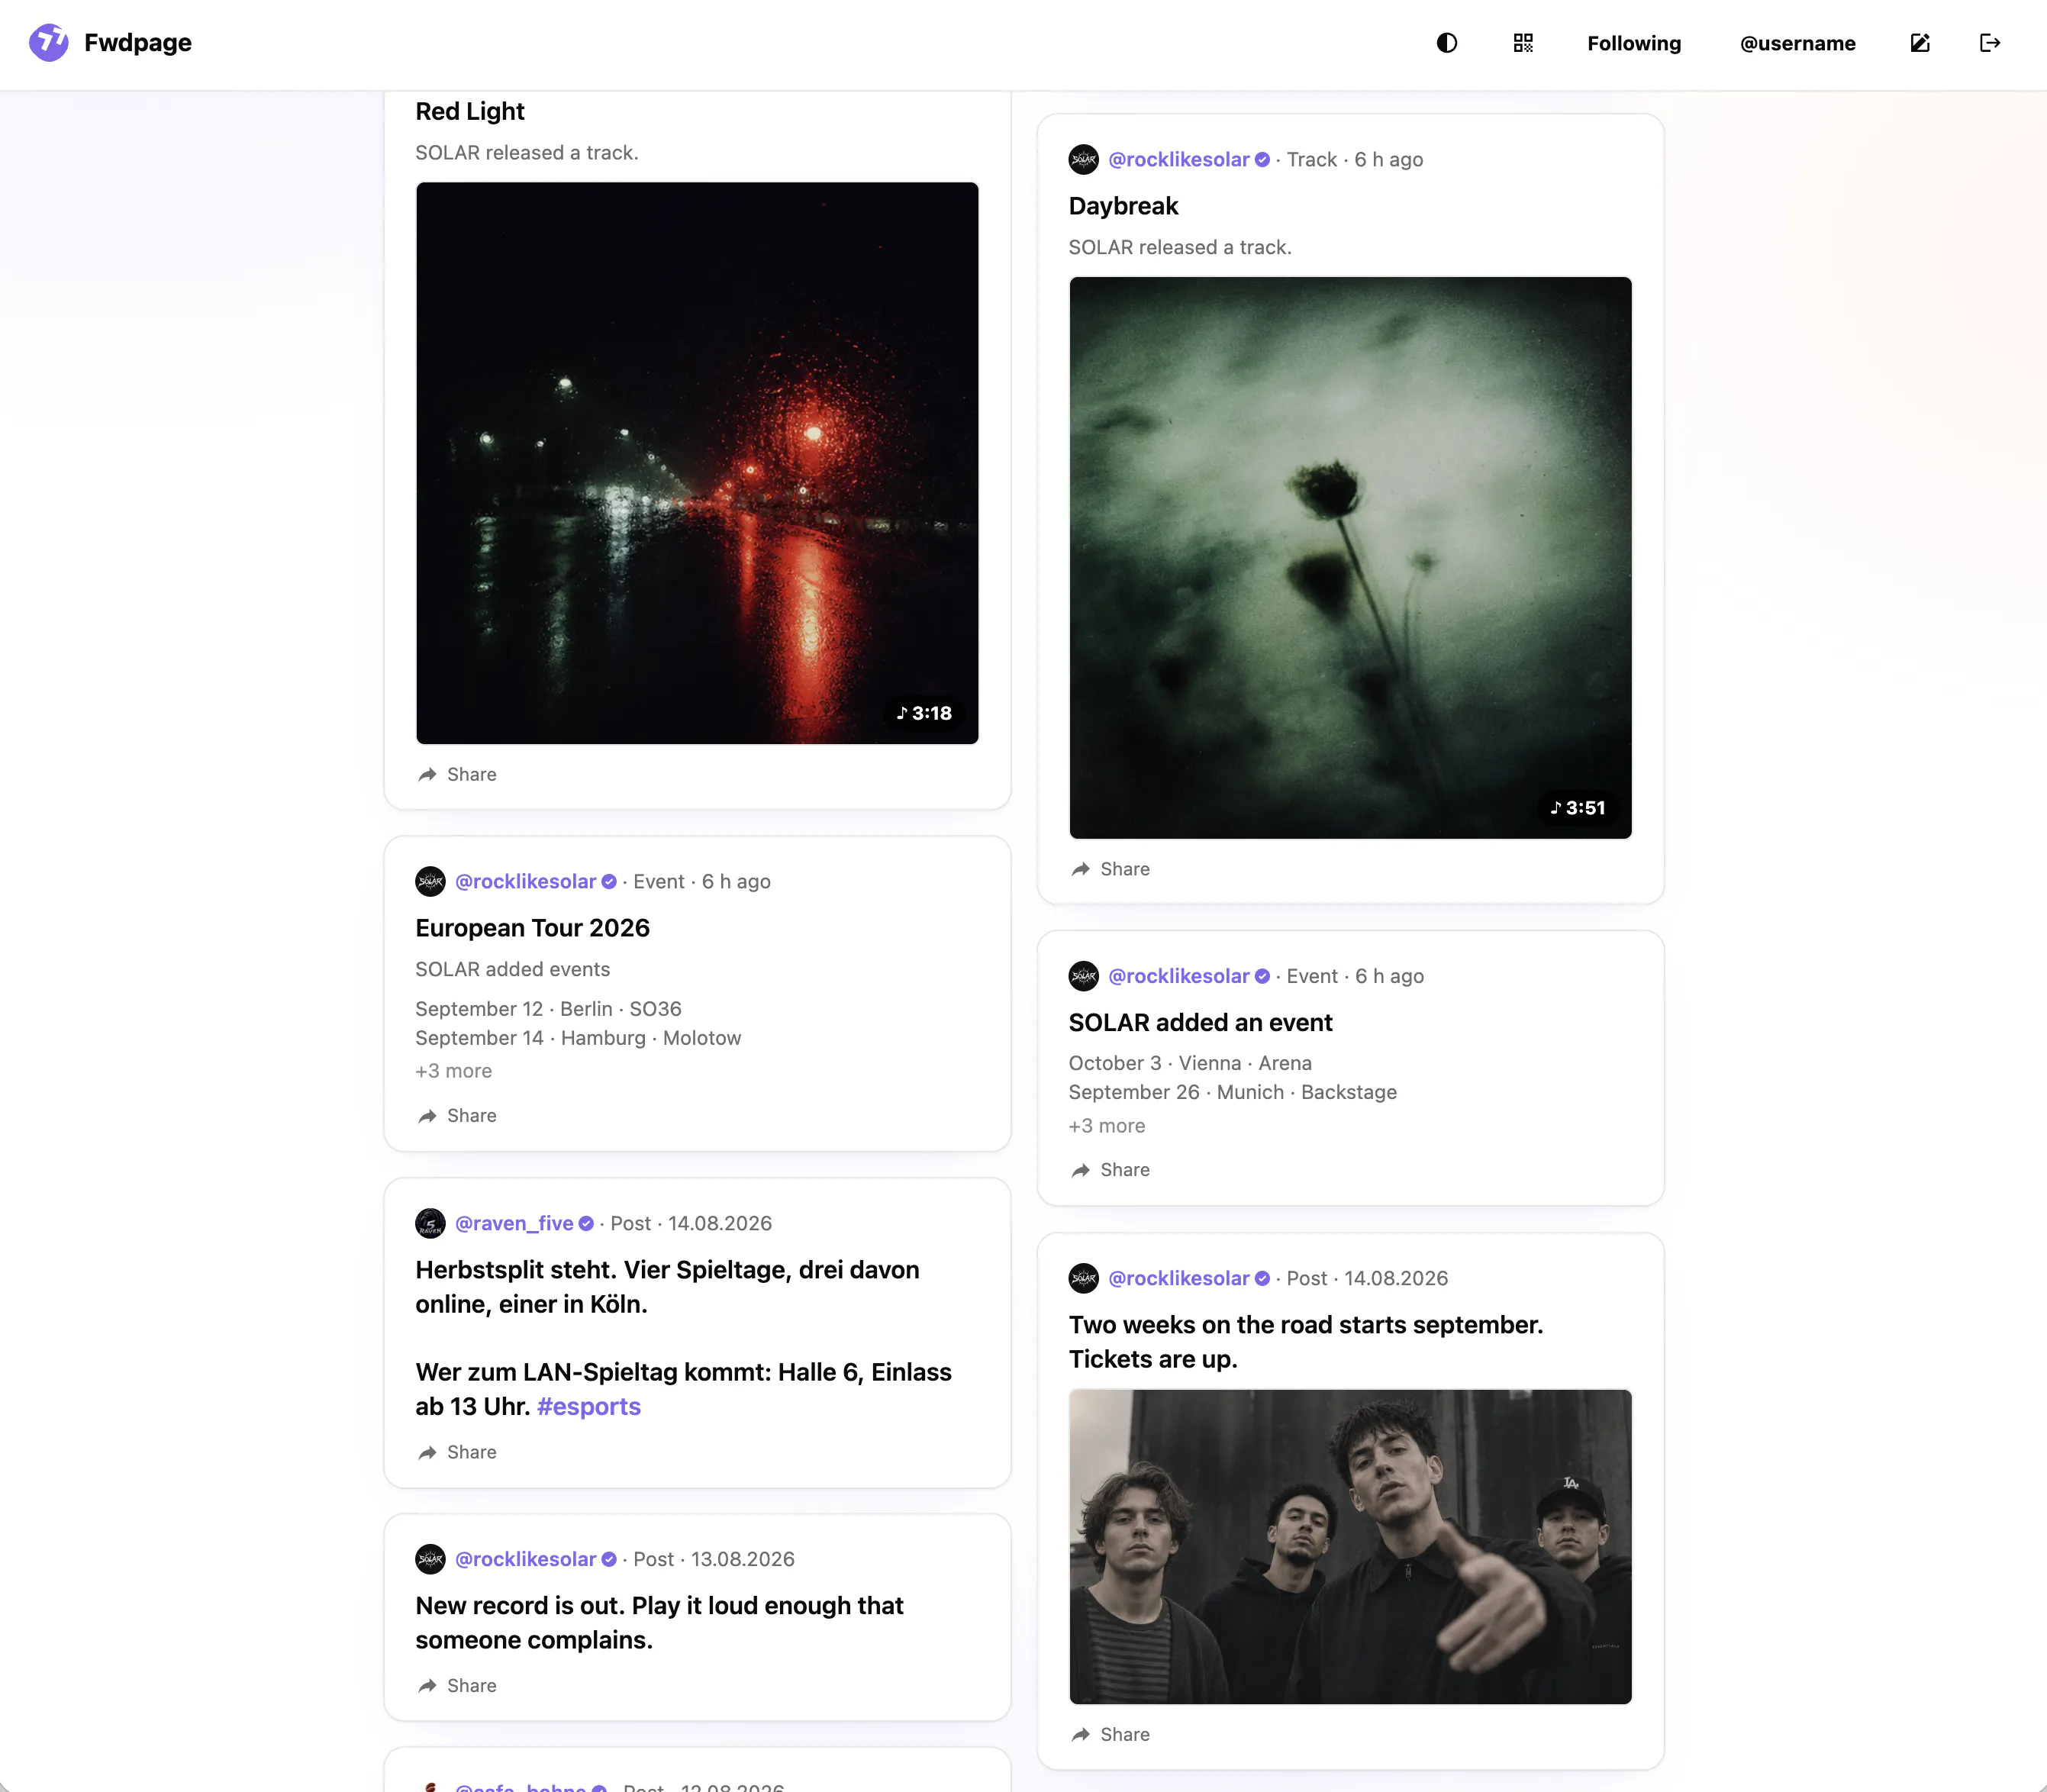2047x1792 pixels.
Task: Click raven_five avatar icon
Action: 431,1223
